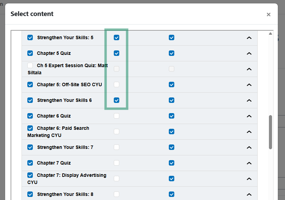
Task: Uncheck the Strengthen Your Skills: 5 checkbox
Action: coord(30,37)
